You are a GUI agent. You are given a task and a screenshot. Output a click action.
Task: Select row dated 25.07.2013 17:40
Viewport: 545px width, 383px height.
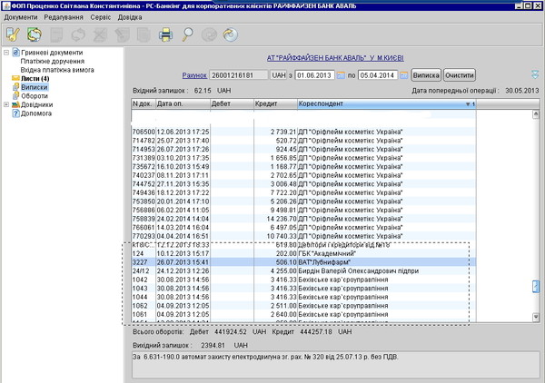(303, 141)
